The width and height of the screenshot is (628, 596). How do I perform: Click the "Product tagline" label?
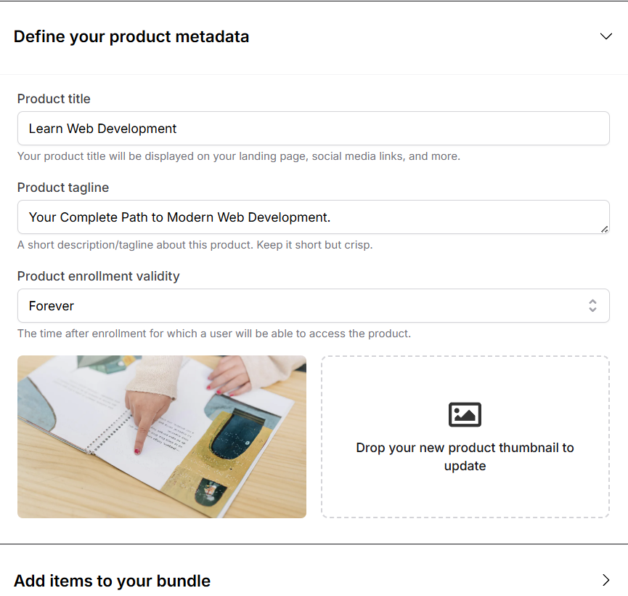tap(63, 188)
